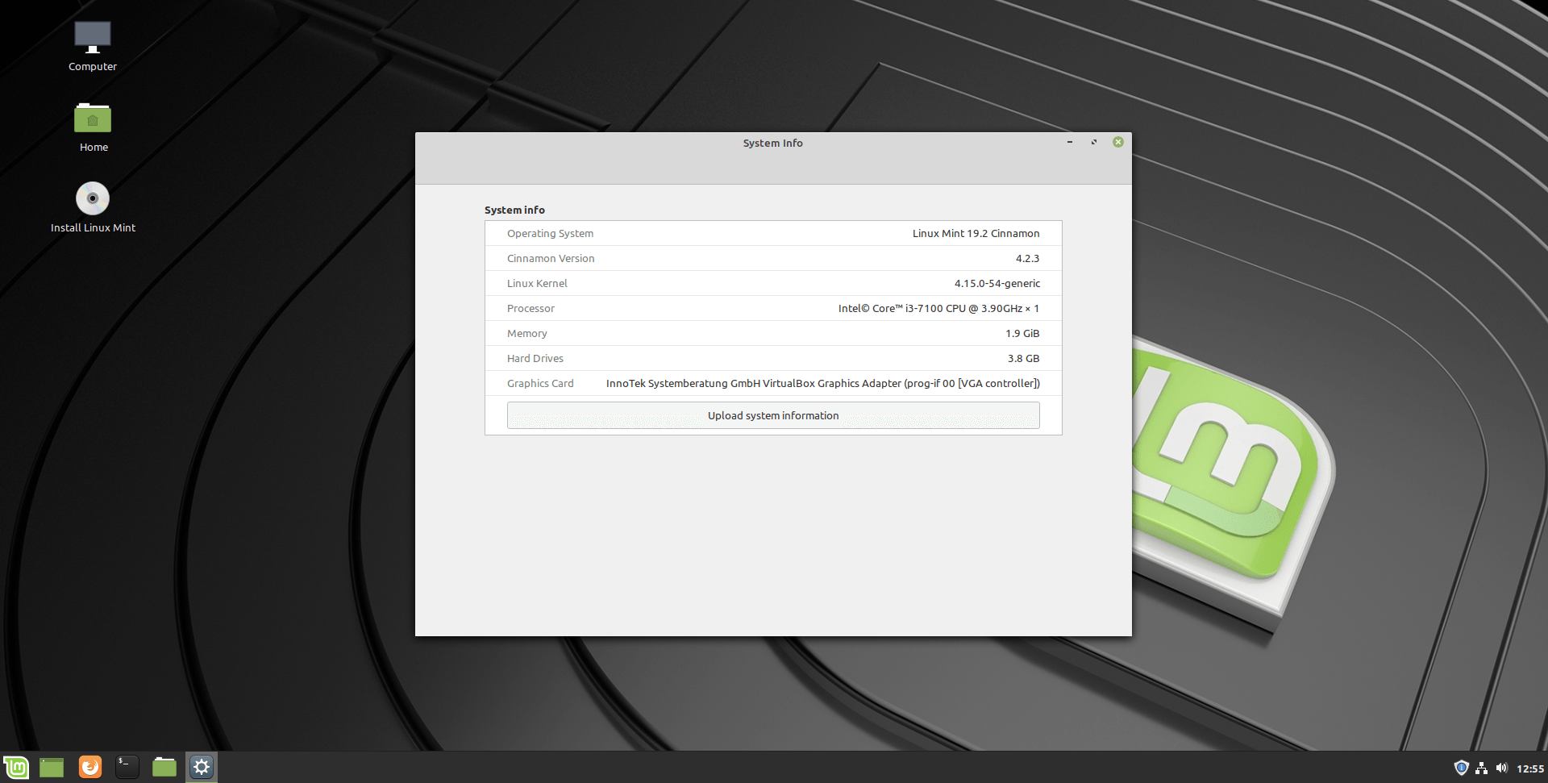This screenshot has height=783, width=1548.
Task: Click the '3.8 GB' hard drives value
Action: point(1023,358)
